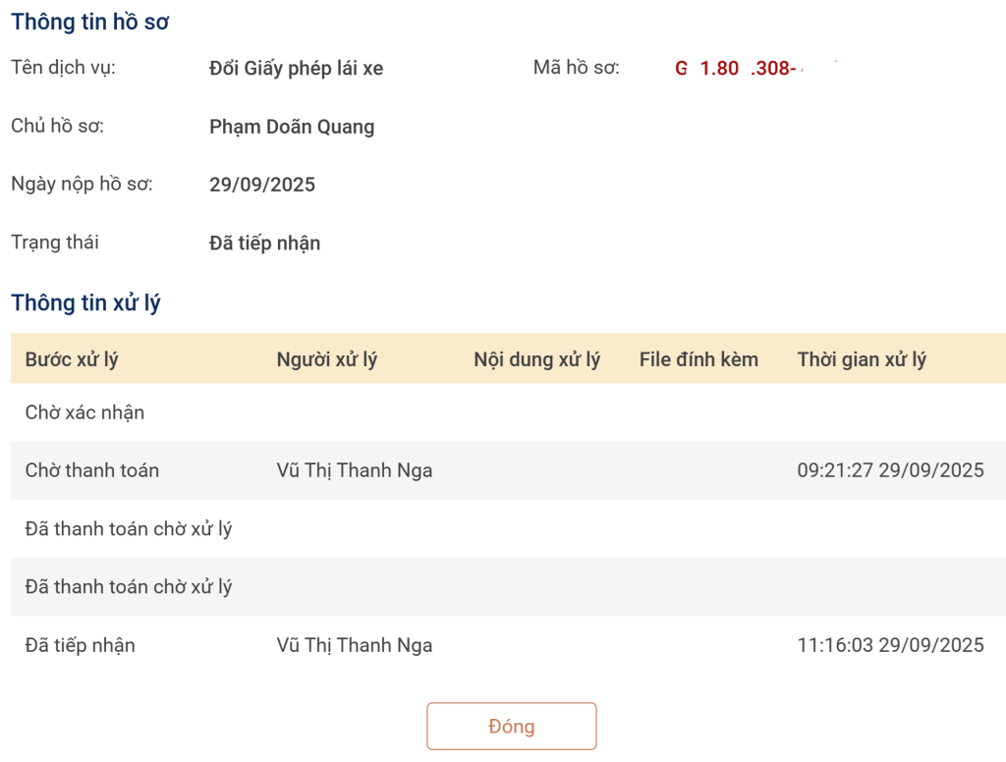Click the Trạng thái value Đã tiếp nhận
The height and width of the screenshot is (762, 1006).
point(264,244)
